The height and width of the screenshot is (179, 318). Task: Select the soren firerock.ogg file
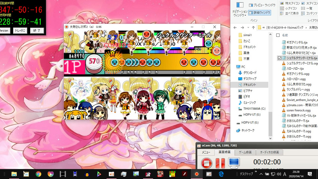point(298,110)
